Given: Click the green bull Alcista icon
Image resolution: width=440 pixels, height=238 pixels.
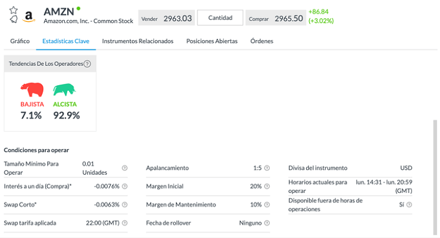Looking at the screenshot, I should coord(64,90).
